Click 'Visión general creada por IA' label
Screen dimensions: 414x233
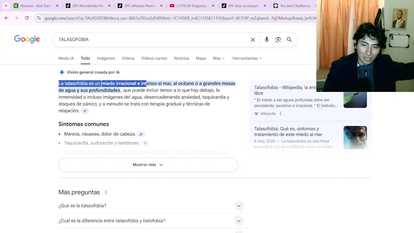coord(93,72)
